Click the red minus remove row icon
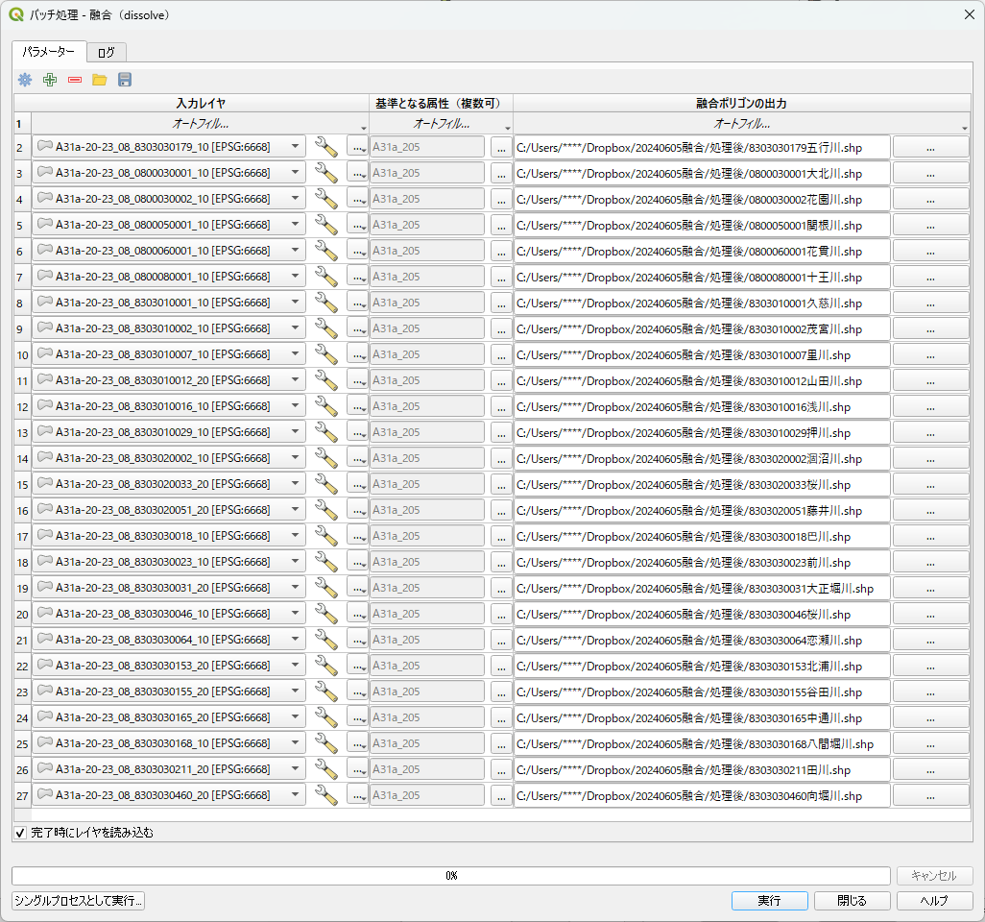The width and height of the screenshot is (985, 922). click(x=75, y=80)
